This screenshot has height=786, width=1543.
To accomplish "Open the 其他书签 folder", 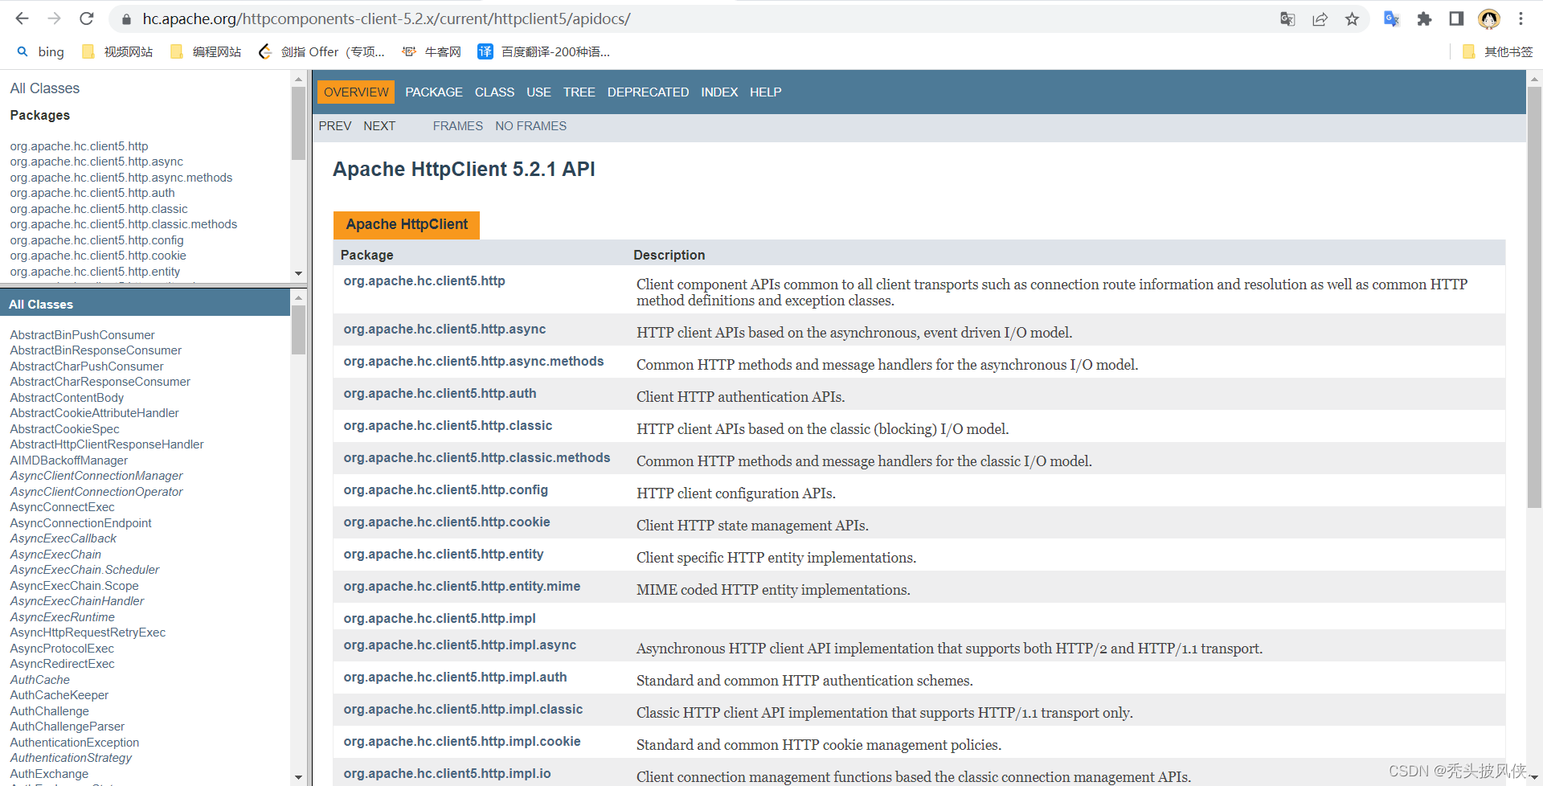I will click(x=1497, y=51).
